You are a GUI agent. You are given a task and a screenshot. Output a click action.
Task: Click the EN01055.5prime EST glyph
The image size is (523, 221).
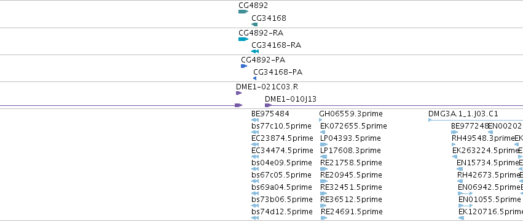click(x=465, y=206)
